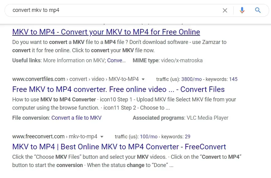Click 'Useful links: More Information on MKV' text
The image size is (271, 178).
point(59,60)
